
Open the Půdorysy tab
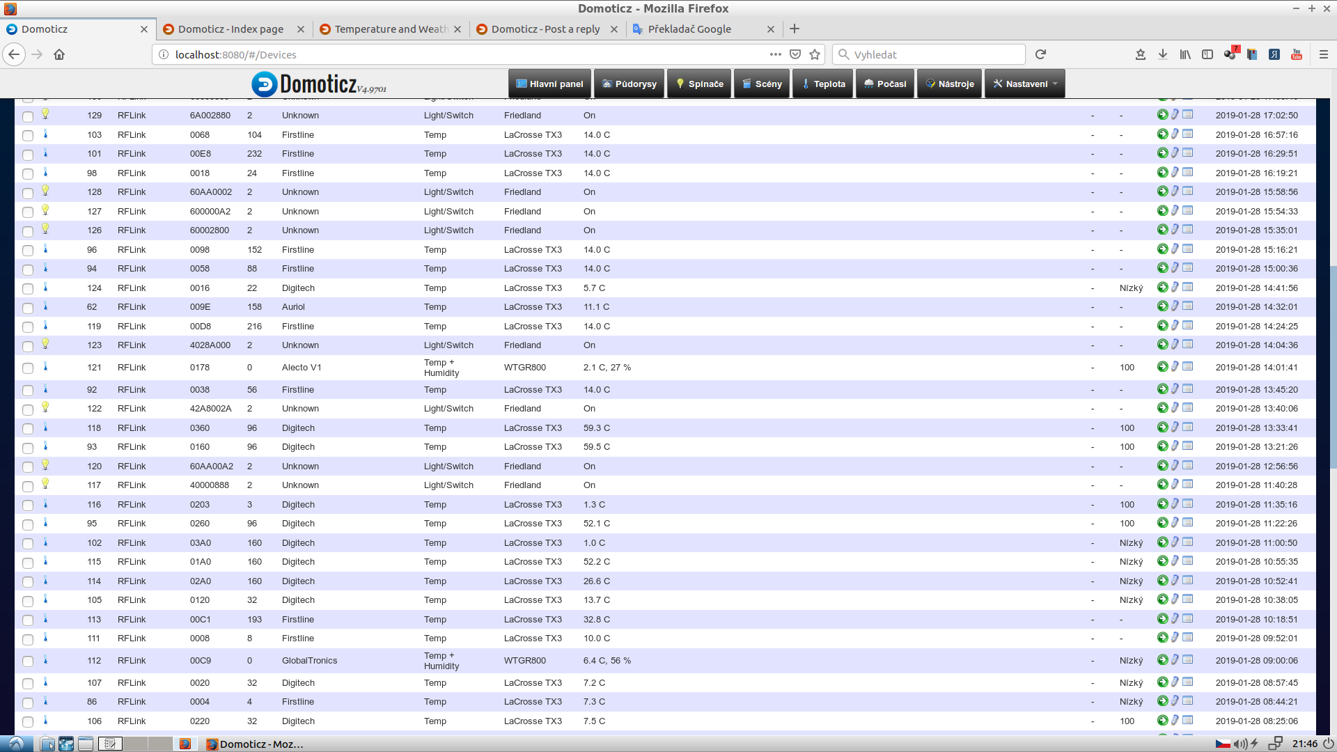pos(629,84)
